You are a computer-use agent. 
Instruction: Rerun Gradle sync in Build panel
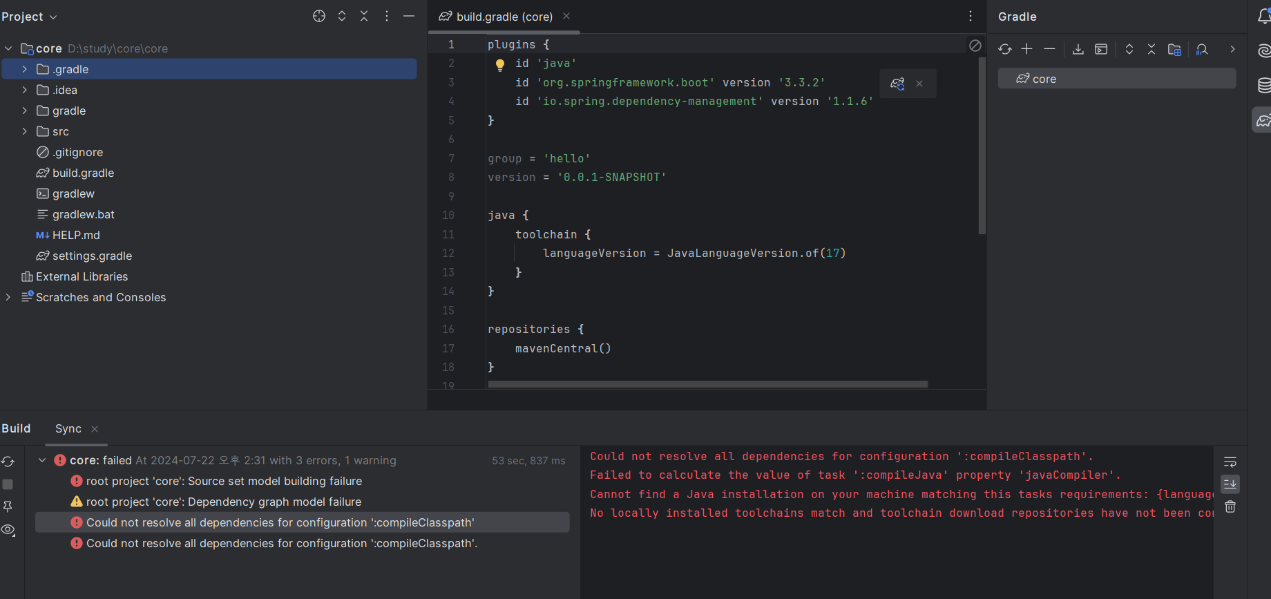pyautogui.click(x=8, y=462)
